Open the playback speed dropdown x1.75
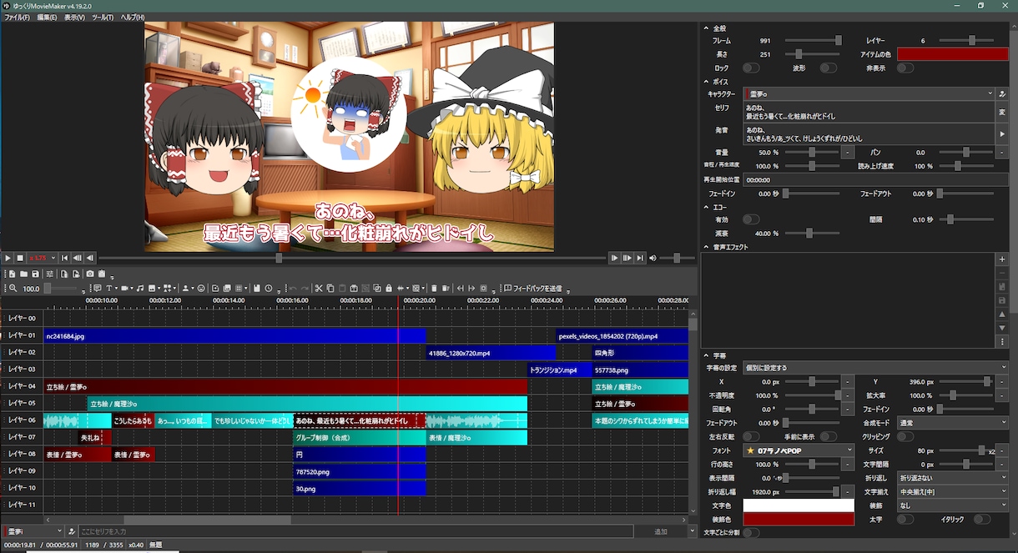 click(43, 259)
